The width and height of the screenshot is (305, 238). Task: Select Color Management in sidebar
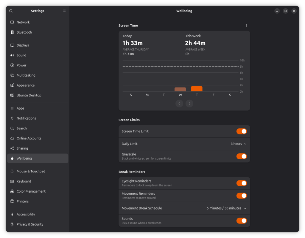pos(38,191)
